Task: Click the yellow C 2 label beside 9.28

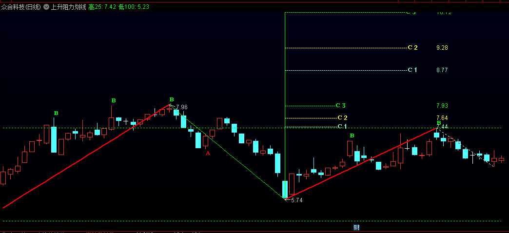Action: tap(412, 47)
